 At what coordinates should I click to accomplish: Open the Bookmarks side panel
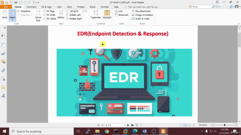point(3,37)
